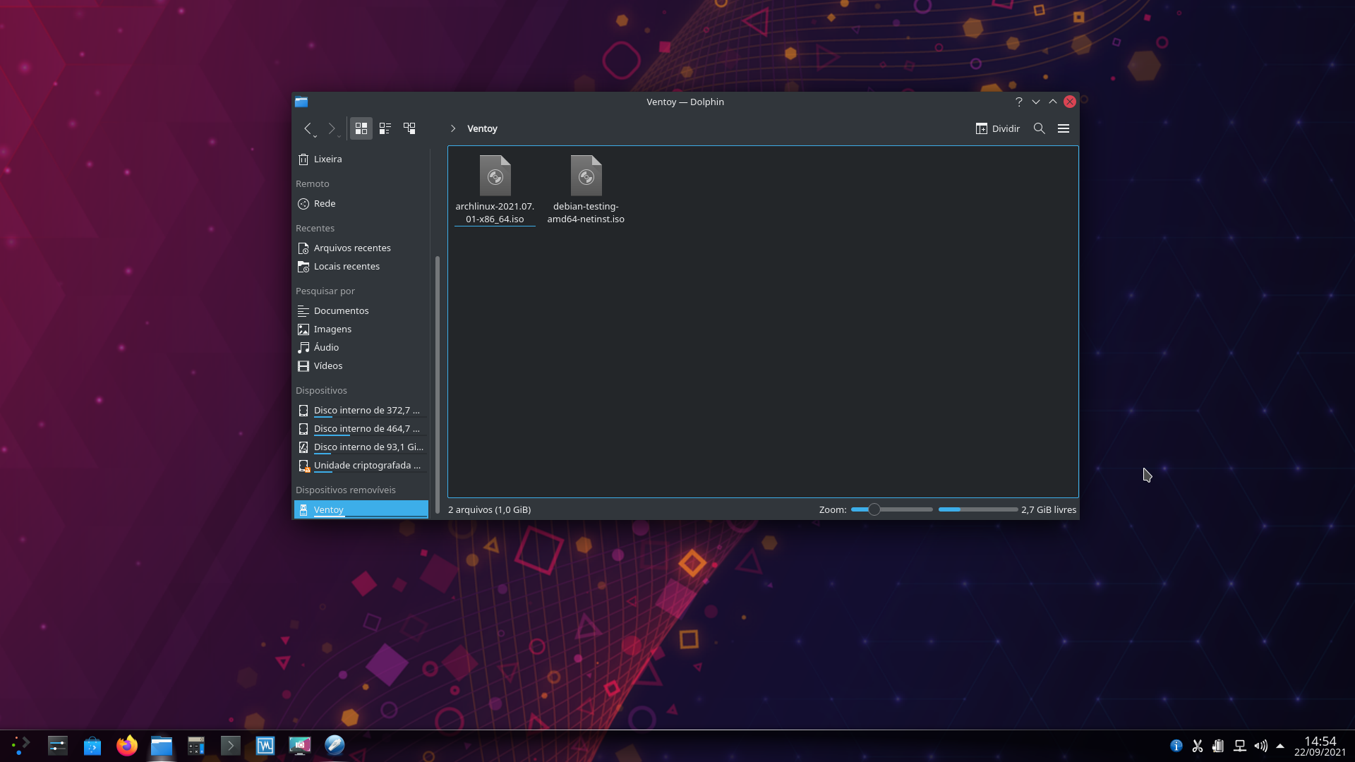Screen dimensions: 1355x762
Task: Switch to tree view mode
Action: coord(409,128)
